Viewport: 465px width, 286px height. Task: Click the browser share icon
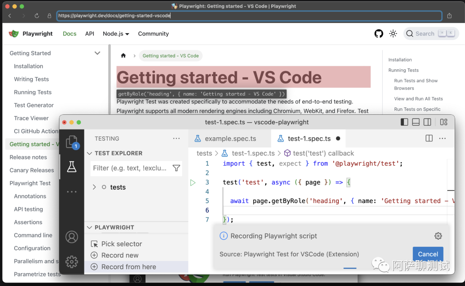tap(449, 15)
